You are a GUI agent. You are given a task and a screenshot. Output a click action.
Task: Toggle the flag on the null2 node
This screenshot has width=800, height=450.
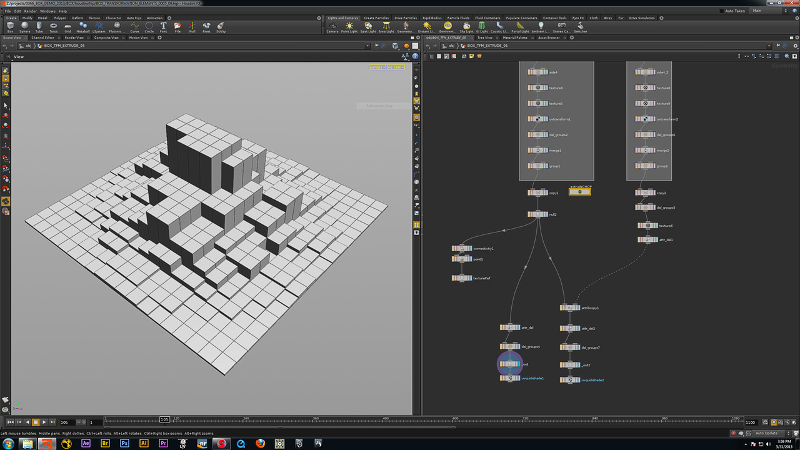[x=546, y=214]
